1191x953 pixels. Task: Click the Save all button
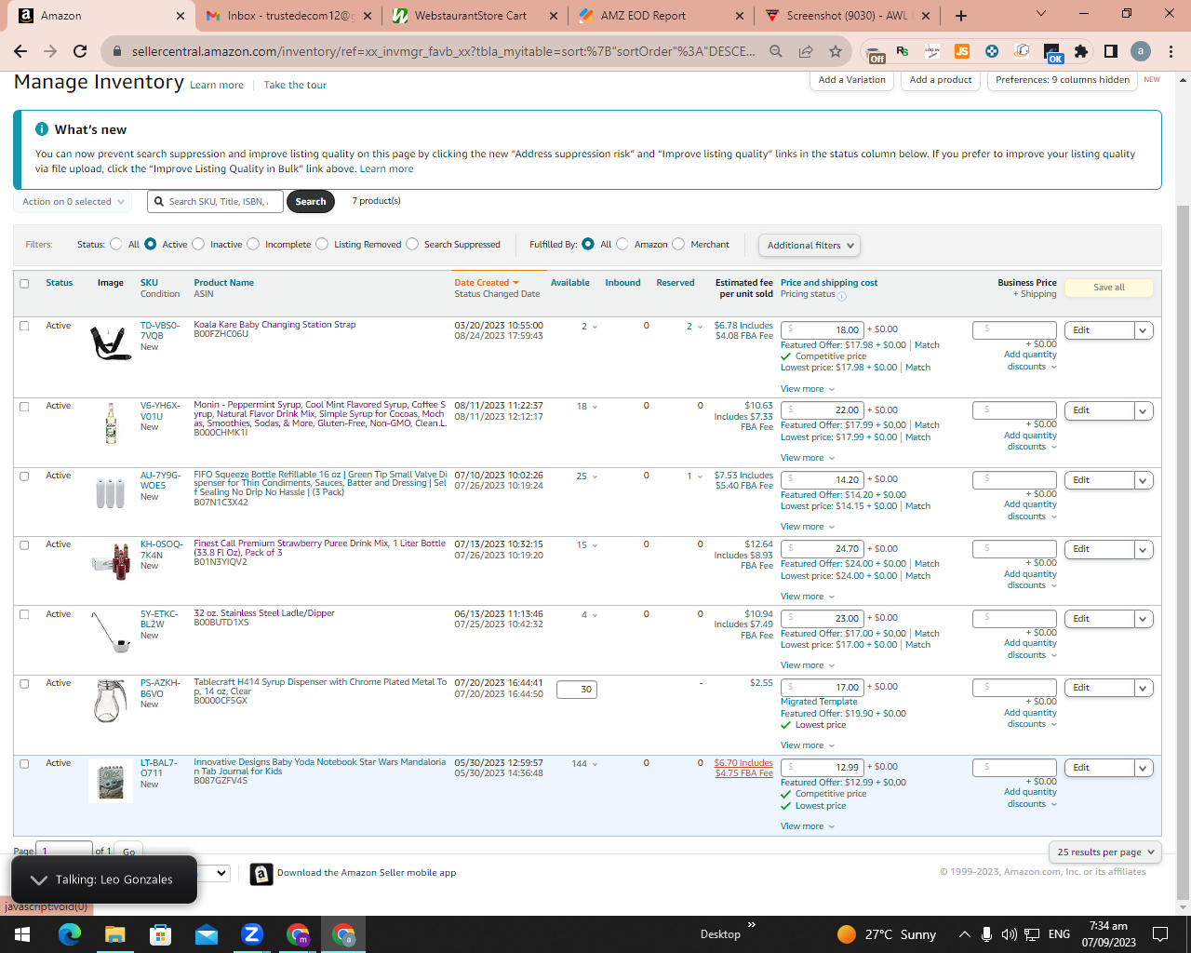[x=1108, y=288]
